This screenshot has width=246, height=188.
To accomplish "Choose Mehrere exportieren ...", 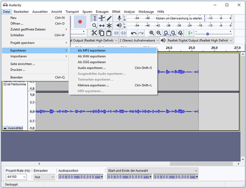I will pos(113,85).
